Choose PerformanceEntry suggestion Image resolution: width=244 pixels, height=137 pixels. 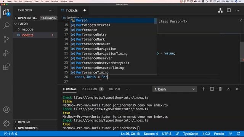pyautogui.click(x=112, y=35)
